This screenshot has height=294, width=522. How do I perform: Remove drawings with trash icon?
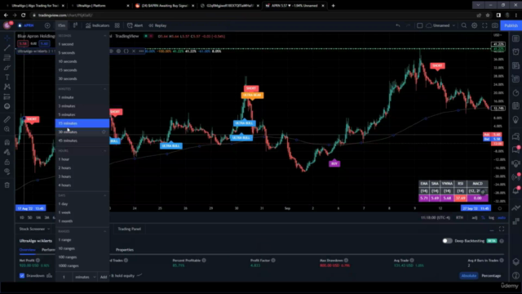point(7,185)
